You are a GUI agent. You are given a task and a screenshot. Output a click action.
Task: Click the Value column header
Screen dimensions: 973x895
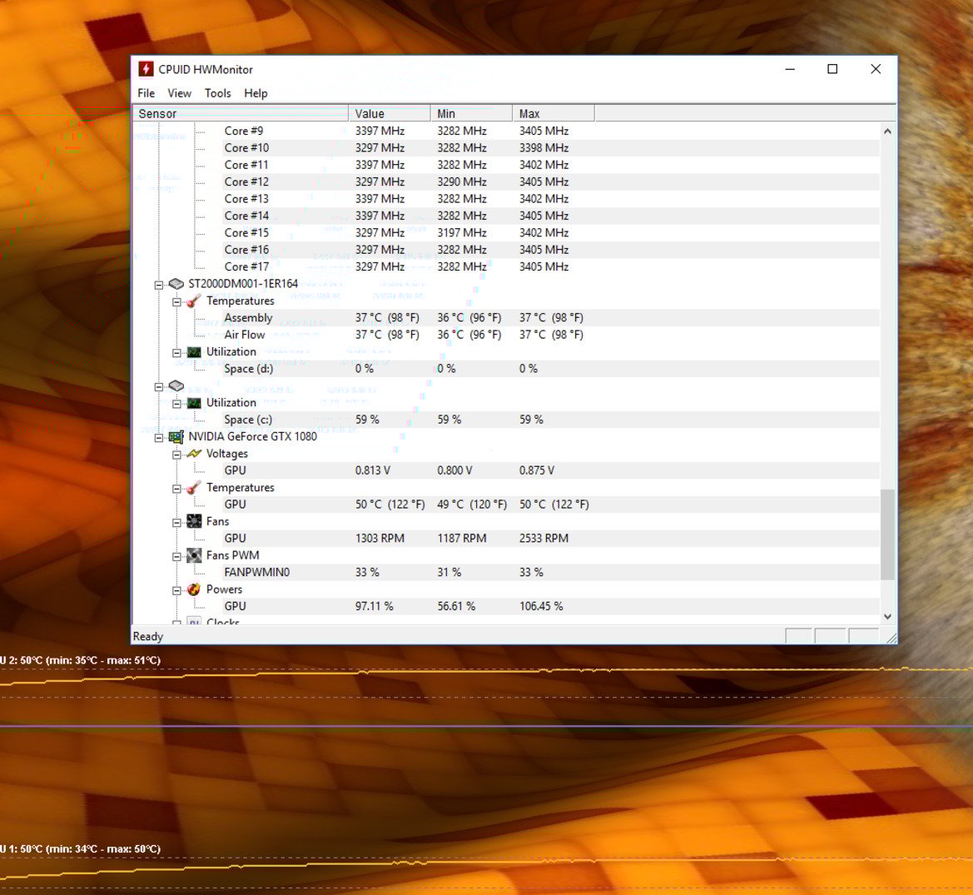pos(389,113)
